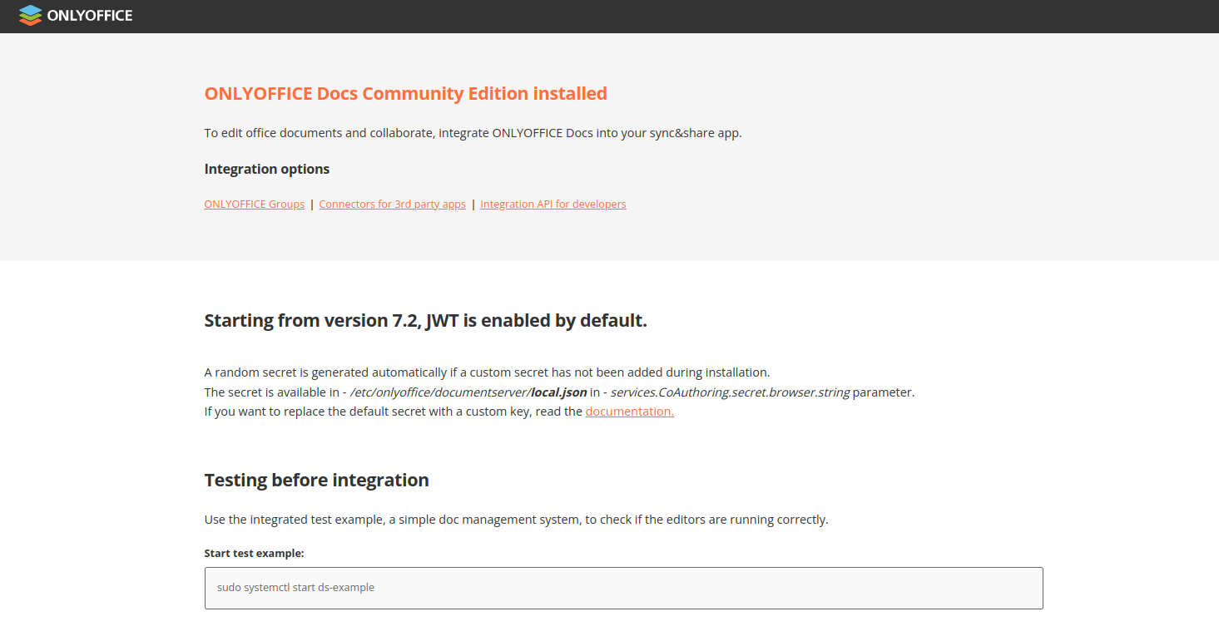This screenshot has width=1219, height=636.
Task: Click the /etc/onlyoffice/documentserver/ path text
Action: point(440,392)
